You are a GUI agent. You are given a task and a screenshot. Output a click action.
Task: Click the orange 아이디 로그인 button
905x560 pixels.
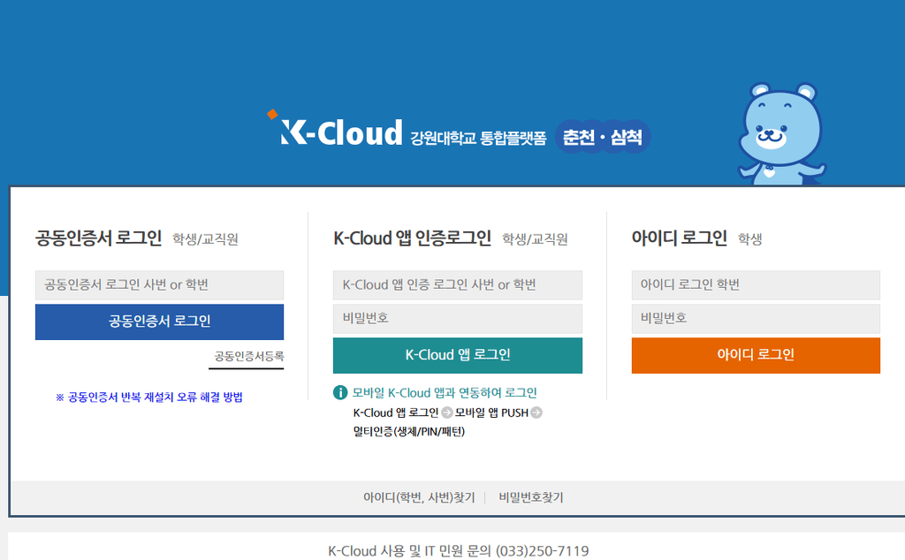pos(756,355)
